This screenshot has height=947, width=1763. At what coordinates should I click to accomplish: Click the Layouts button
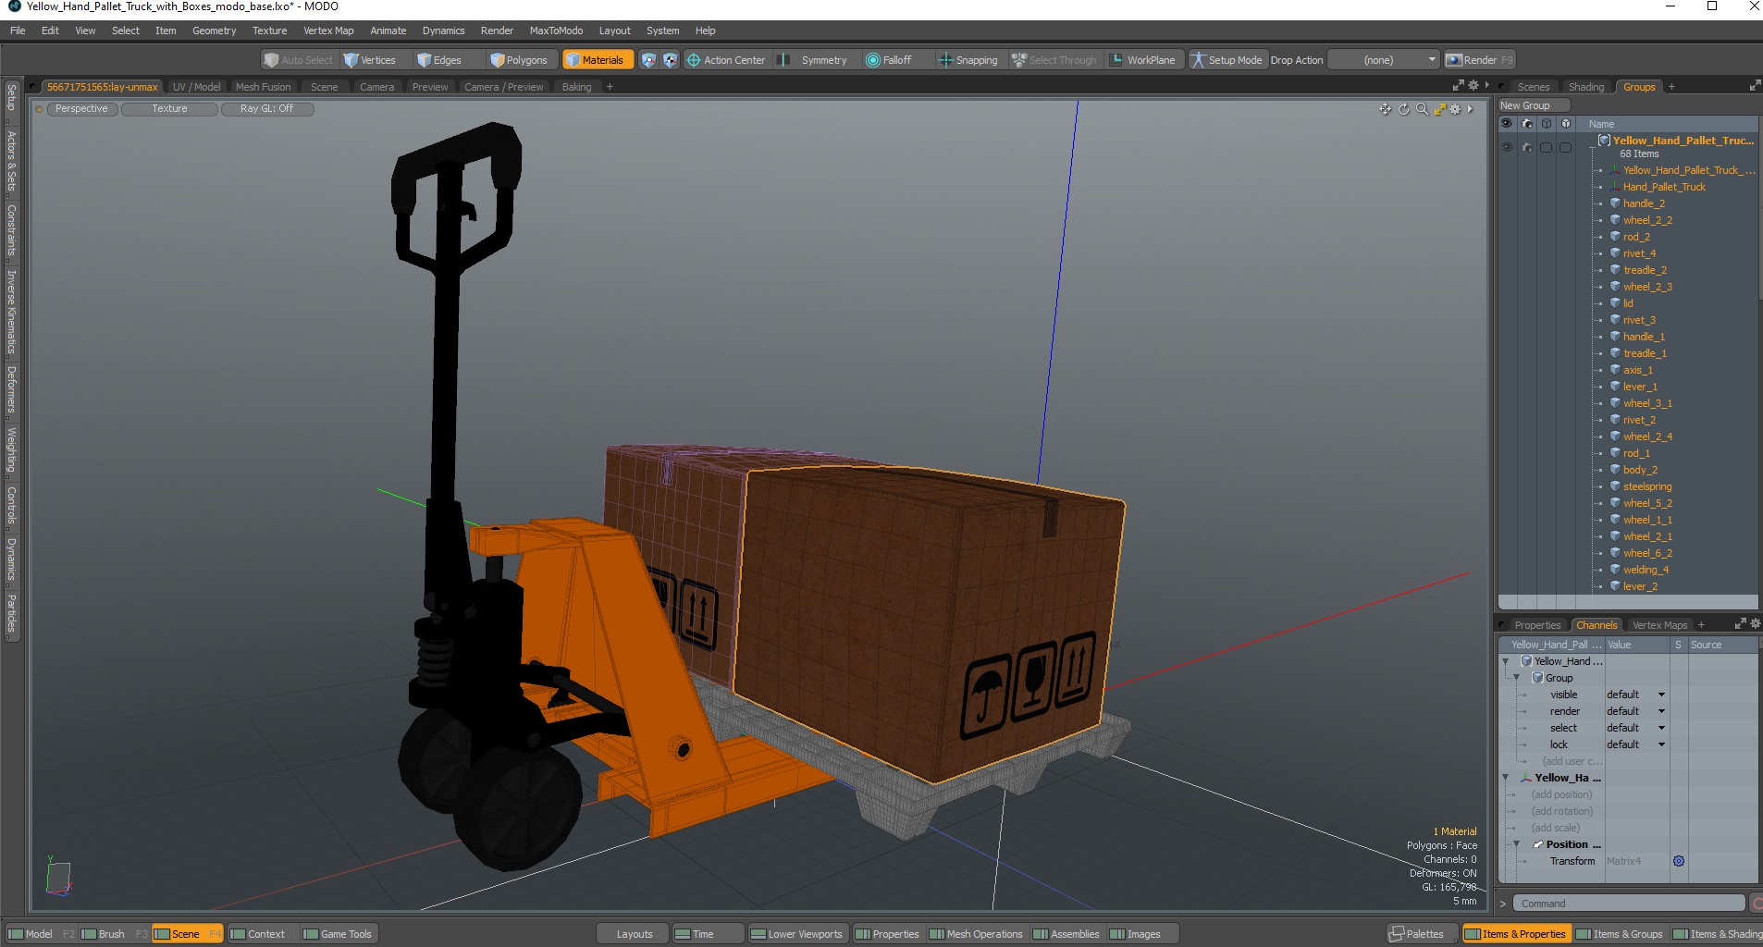pos(635,934)
